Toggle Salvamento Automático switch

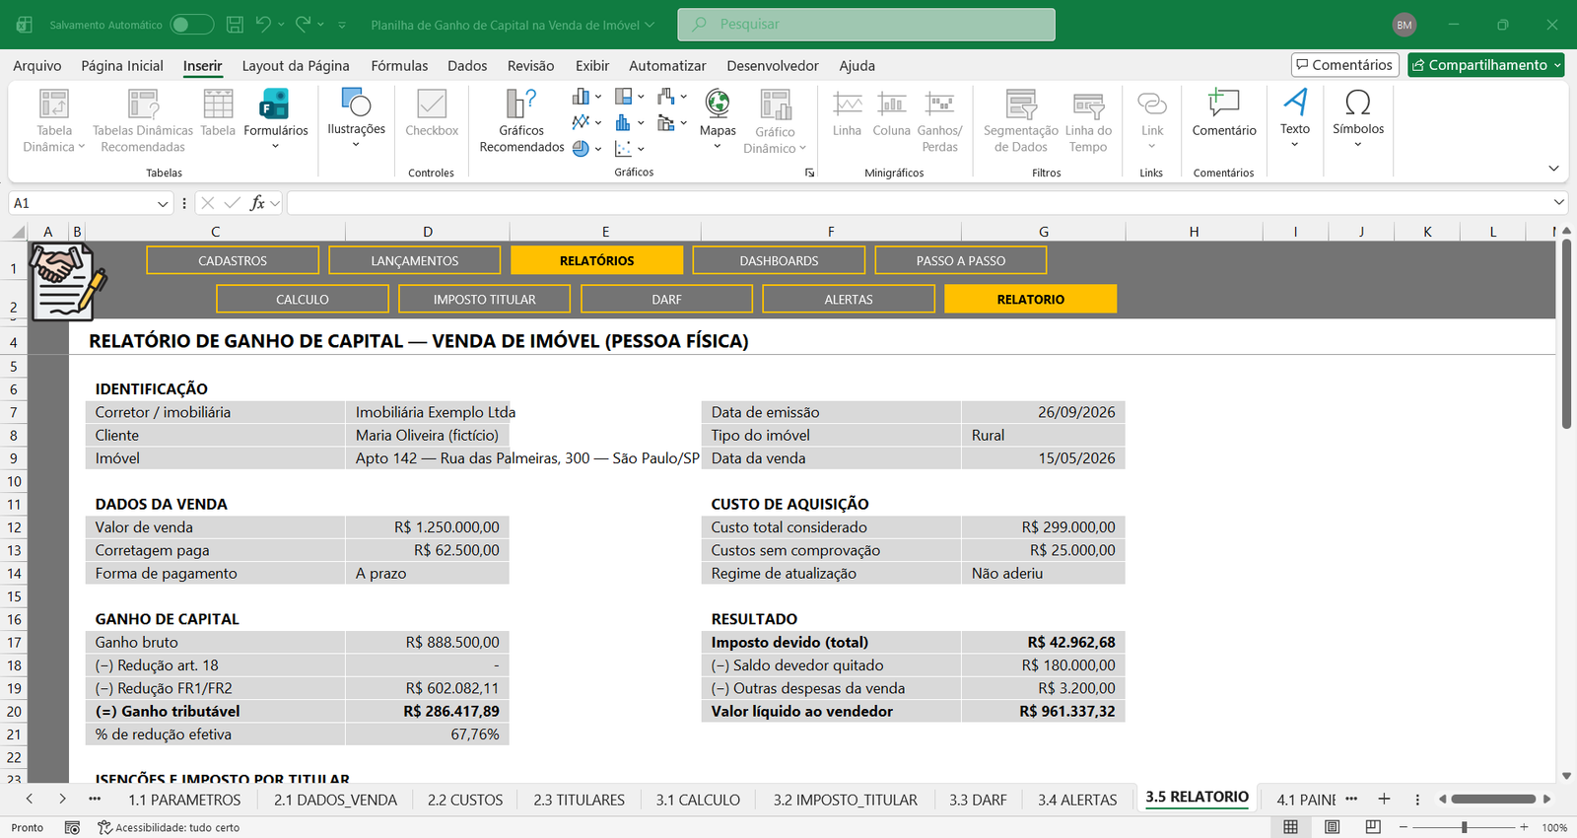(x=191, y=25)
